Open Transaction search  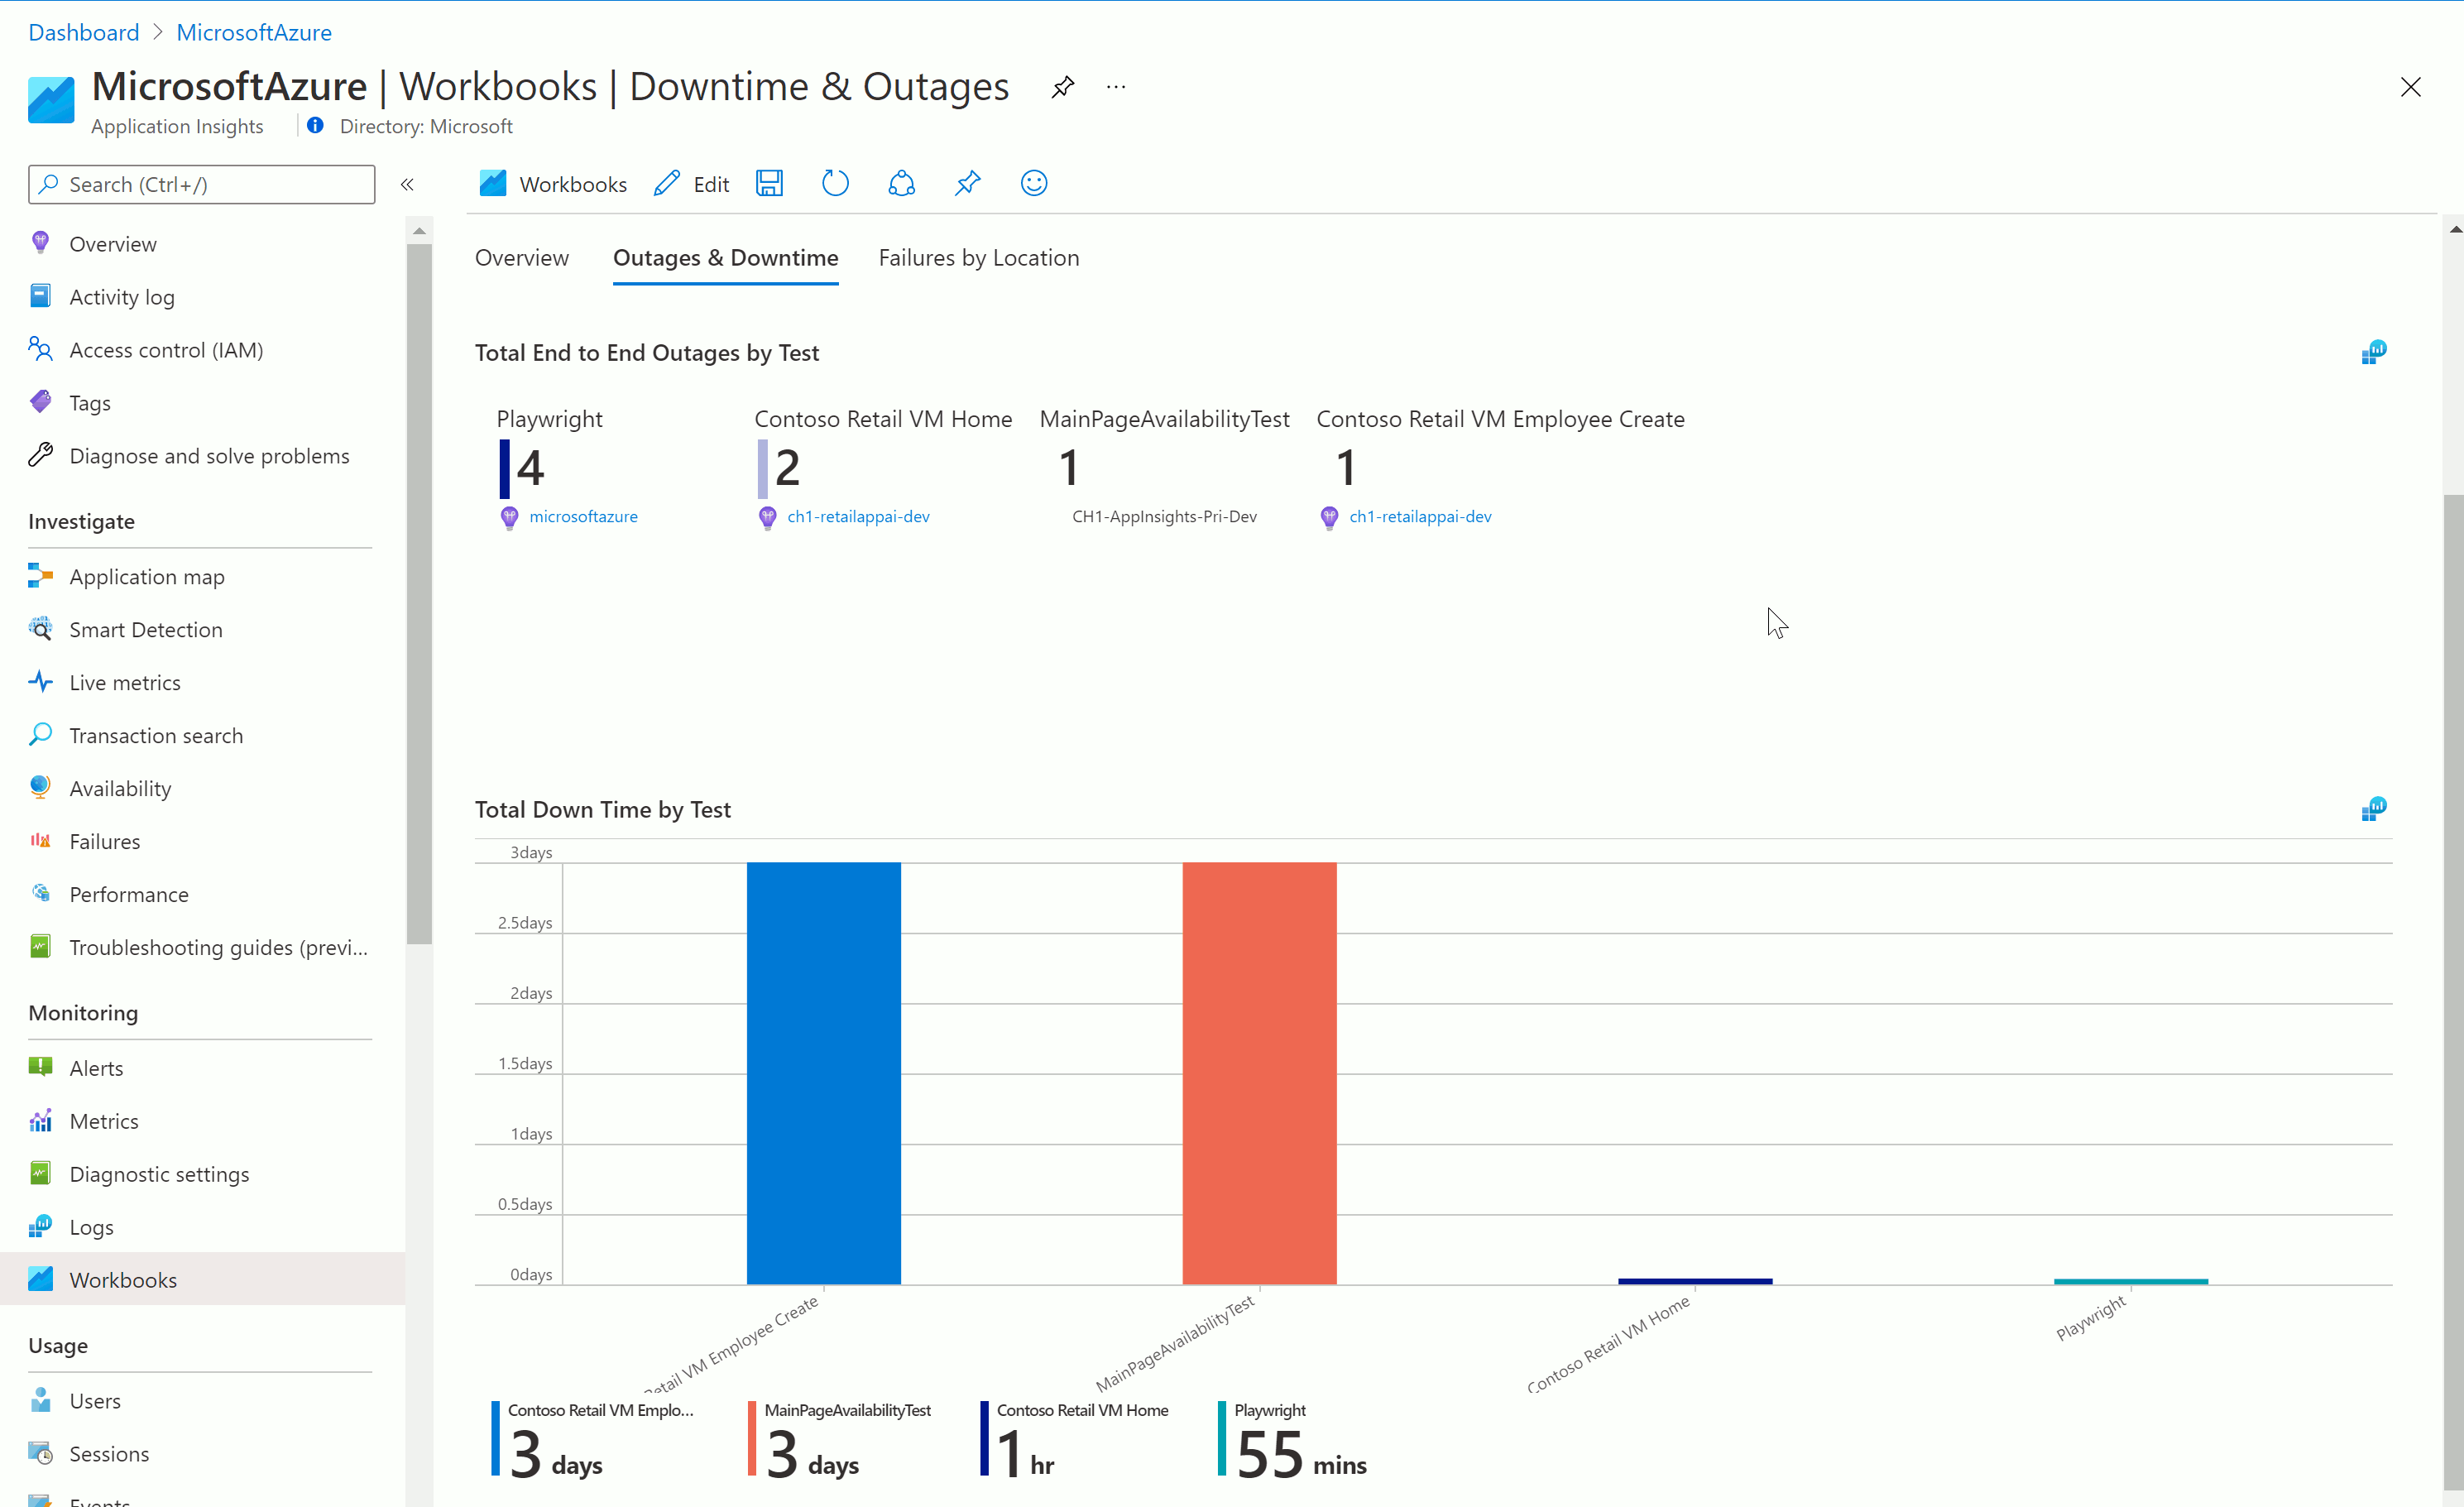click(202, 736)
